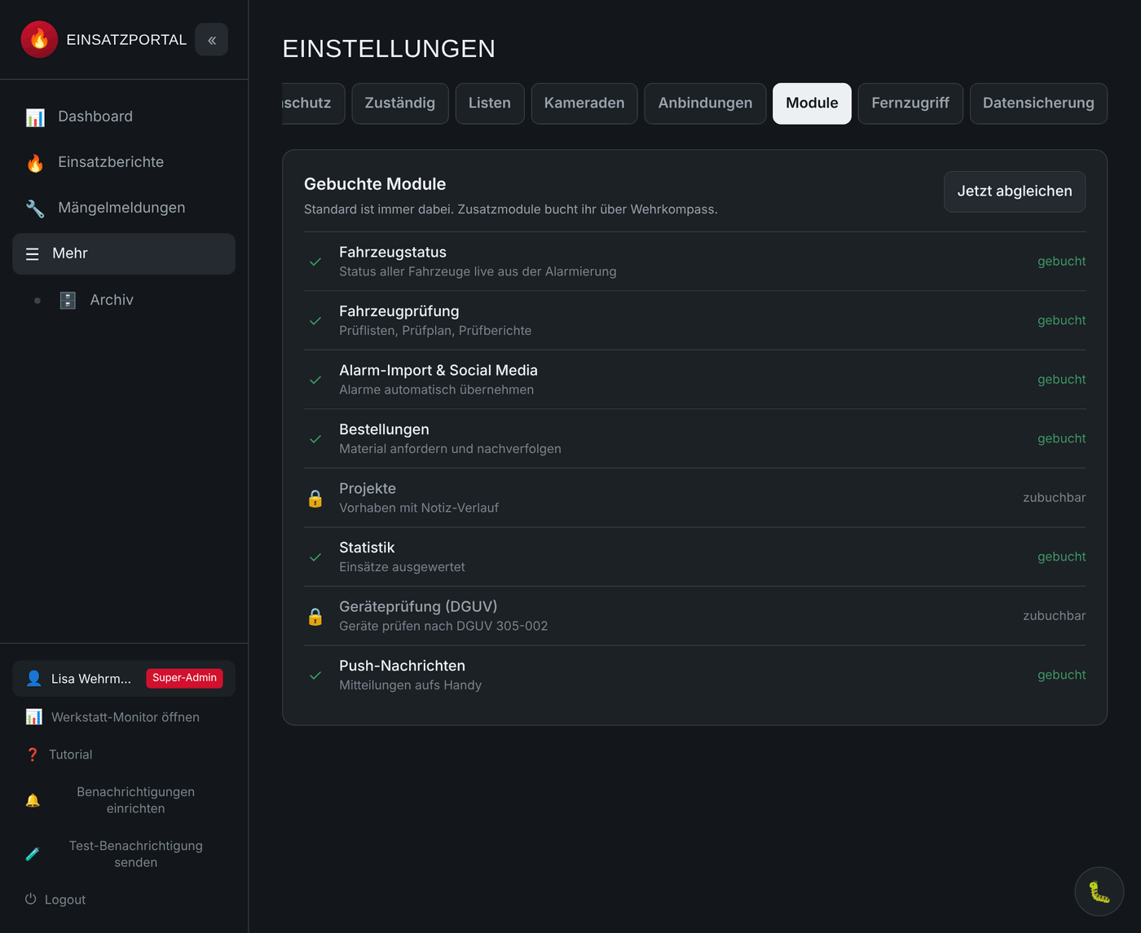
Task: Click the zubuchbar label for Projekte
Action: (x=1055, y=498)
